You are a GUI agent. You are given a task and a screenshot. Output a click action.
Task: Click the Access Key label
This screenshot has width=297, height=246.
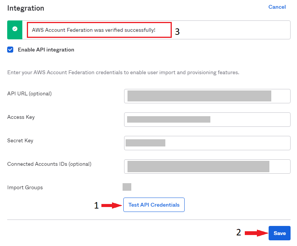pyautogui.click(x=21, y=117)
